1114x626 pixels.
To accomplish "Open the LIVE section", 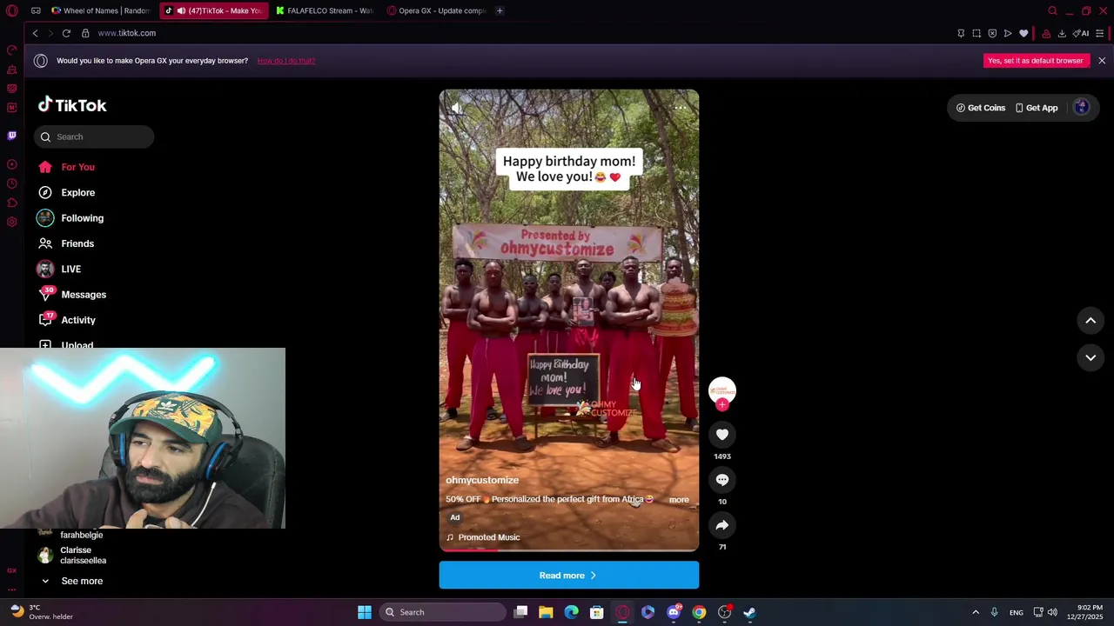I will [60, 269].
